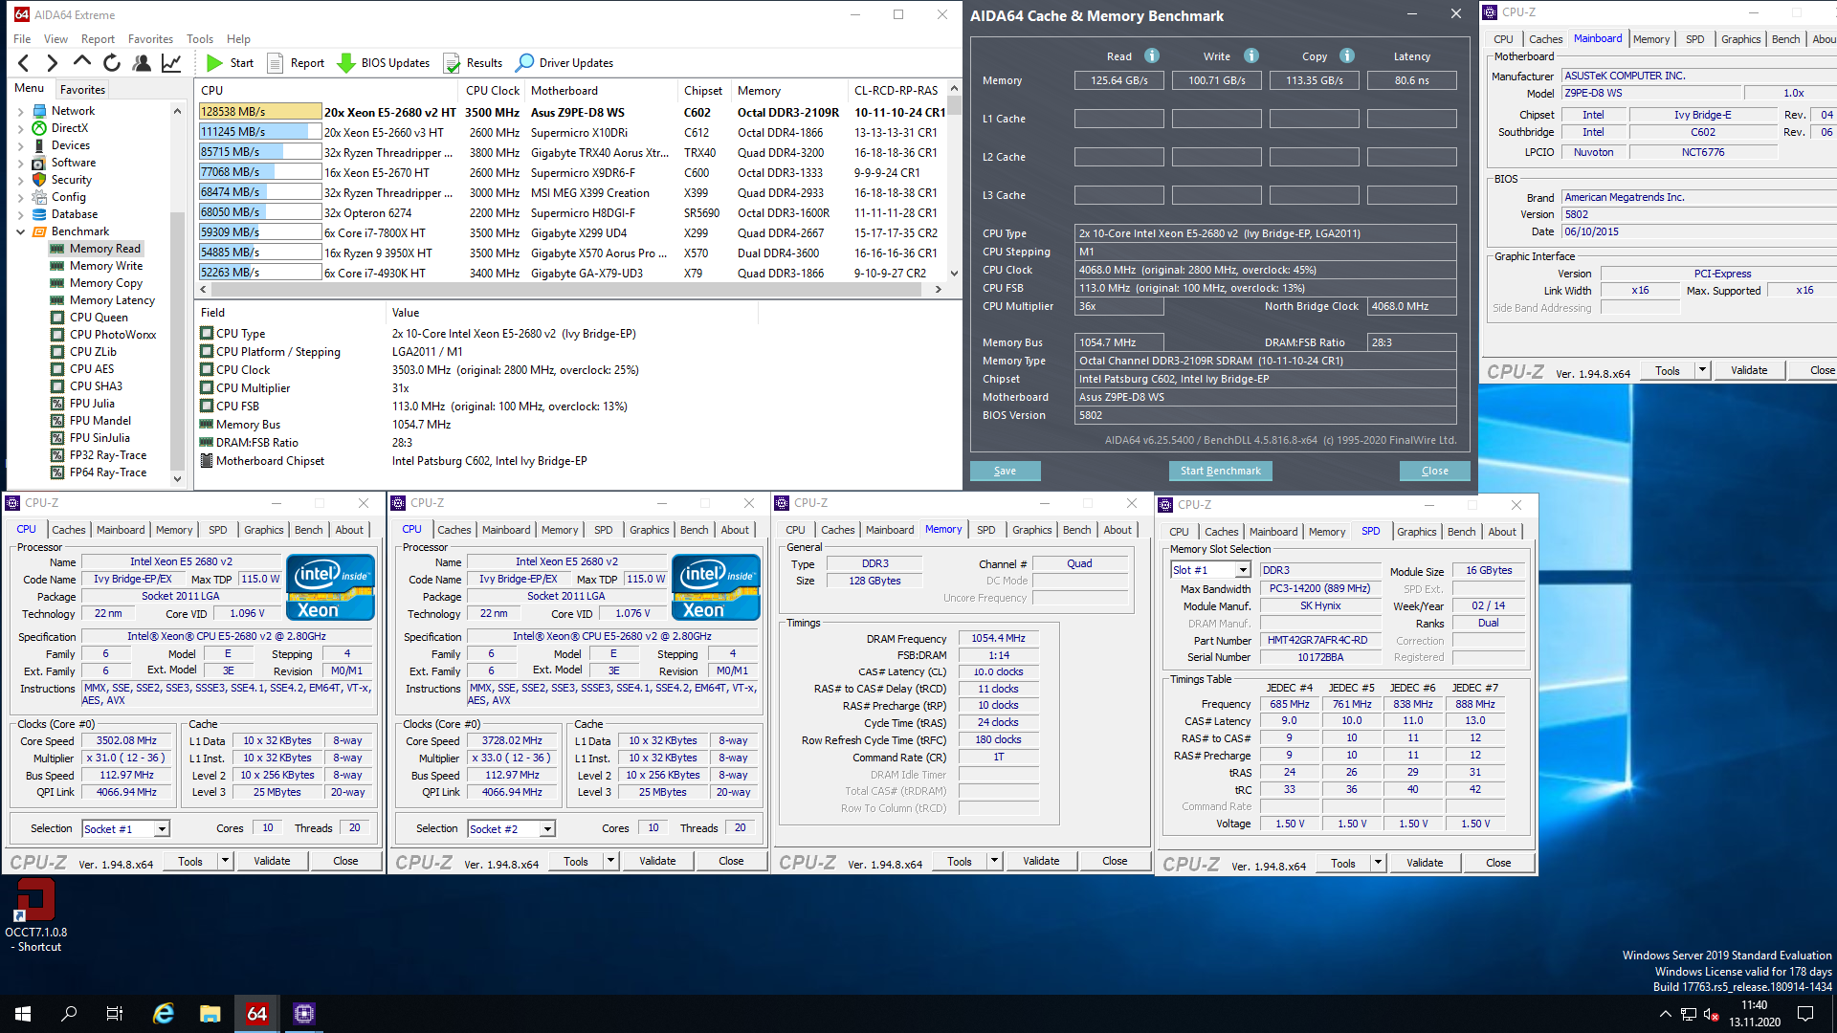Click the muted volume tray icon
This screenshot has width=1837, height=1033.
pyautogui.click(x=1711, y=1014)
